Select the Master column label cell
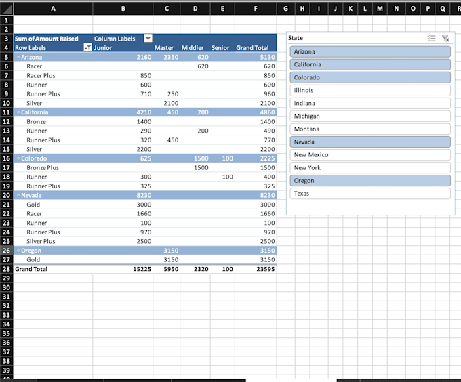The width and height of the screenshot is (461, 382). (166, 47)
